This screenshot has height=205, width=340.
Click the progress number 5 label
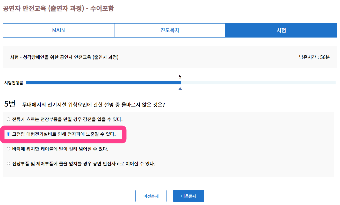[x=180, y=77]
